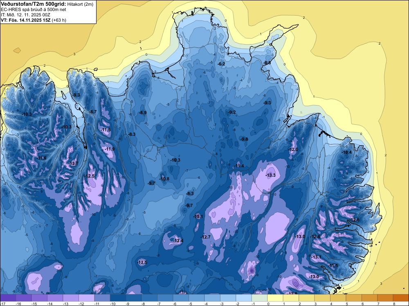The image size is (409, 306).
Task: Select initial time IT: Mið. 12. 11. 2025 00Z
Action: pyautogui.click(x=25, y=15)
